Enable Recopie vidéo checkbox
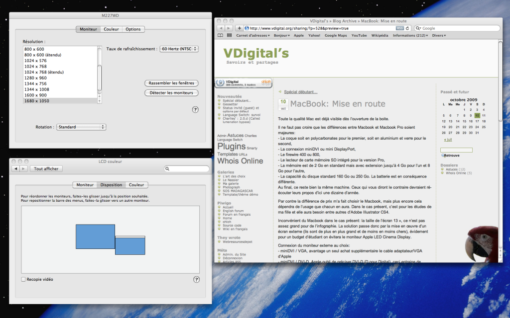 [23, 279]
